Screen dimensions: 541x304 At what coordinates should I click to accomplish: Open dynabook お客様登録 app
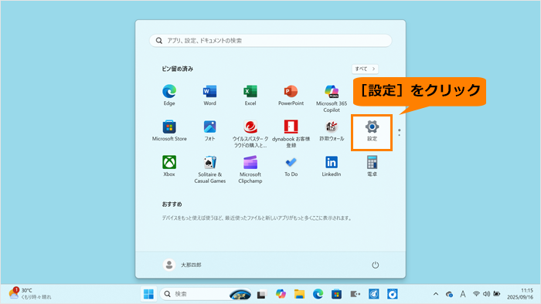click(291, 134)
